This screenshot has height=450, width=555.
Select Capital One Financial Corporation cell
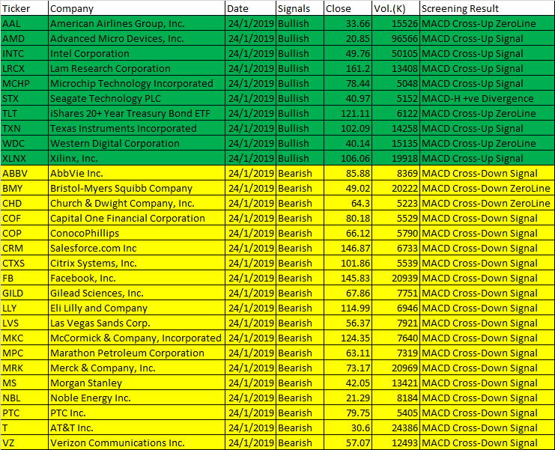[136, 219]
